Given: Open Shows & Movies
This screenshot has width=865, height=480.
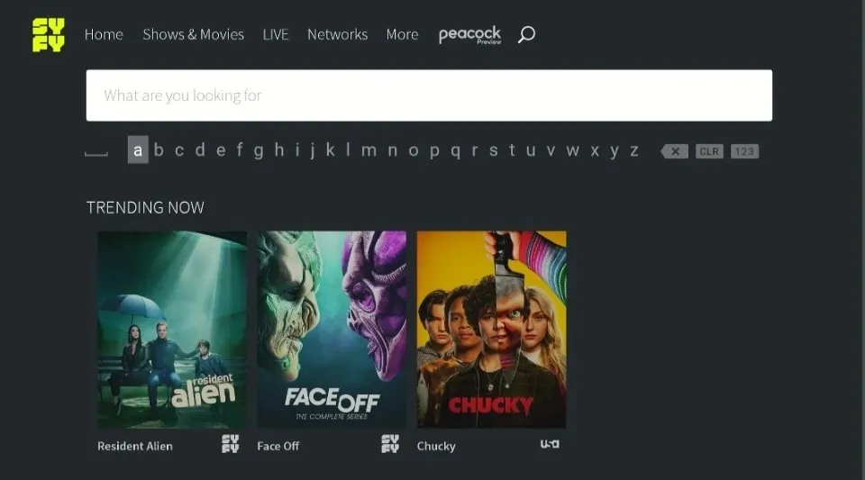Looking at the screenshot, I should click(x=193, y=35).
